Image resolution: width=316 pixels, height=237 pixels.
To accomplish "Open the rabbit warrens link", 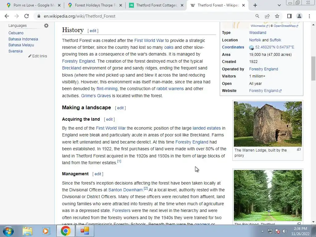I will pos(170,89).
